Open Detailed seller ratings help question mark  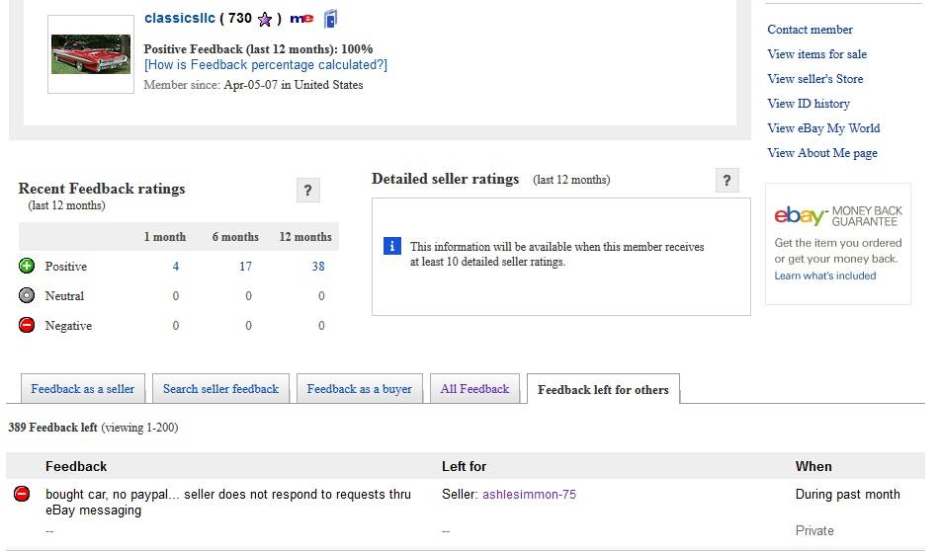[x=726, y=181]
